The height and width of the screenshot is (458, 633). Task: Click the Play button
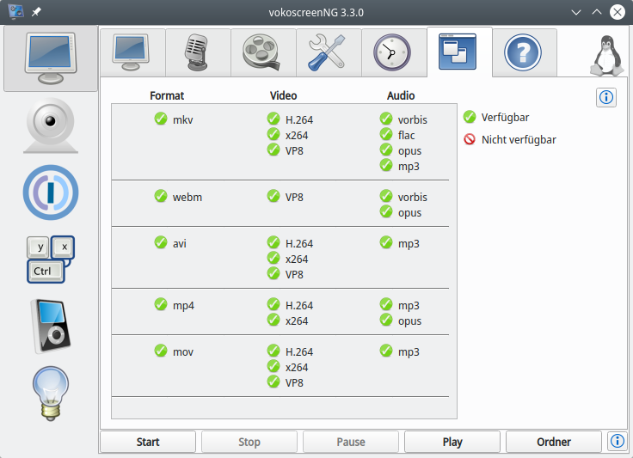click(x=452, y=442)
